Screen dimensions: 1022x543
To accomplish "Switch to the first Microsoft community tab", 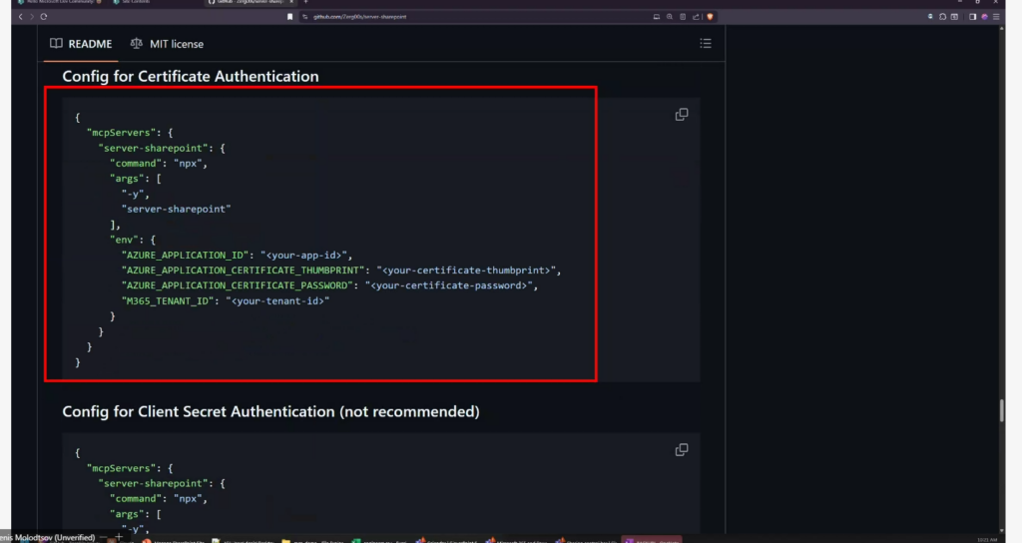I will pos(62,2).
